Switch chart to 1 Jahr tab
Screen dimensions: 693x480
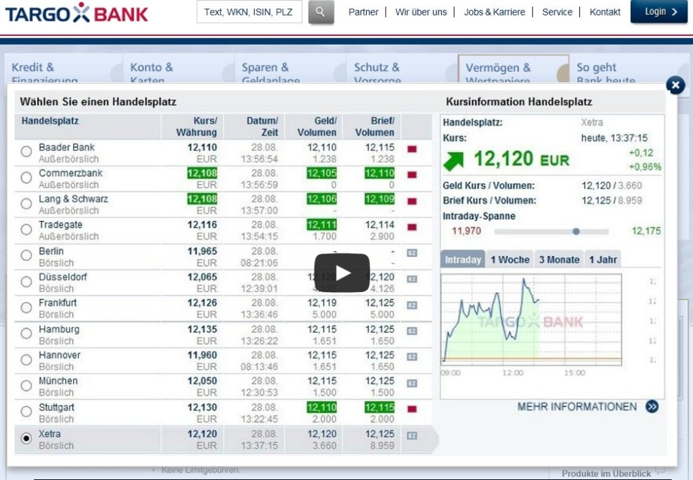pos(603,259)
